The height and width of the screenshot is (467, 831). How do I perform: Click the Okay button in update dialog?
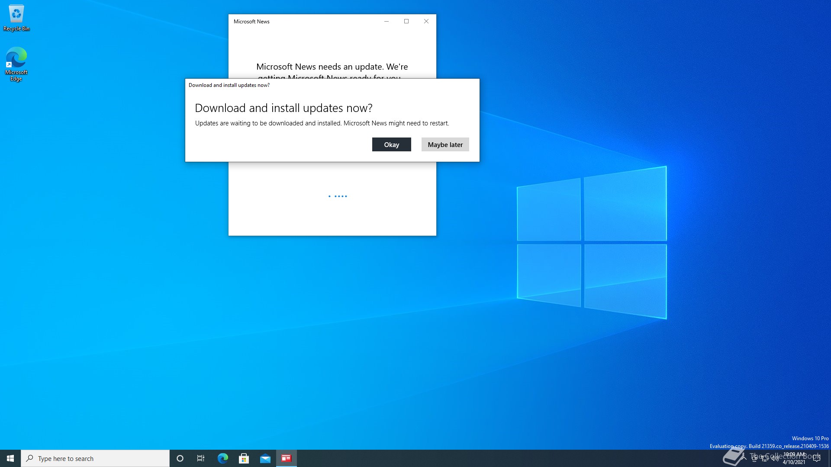(x=391, y=144)
